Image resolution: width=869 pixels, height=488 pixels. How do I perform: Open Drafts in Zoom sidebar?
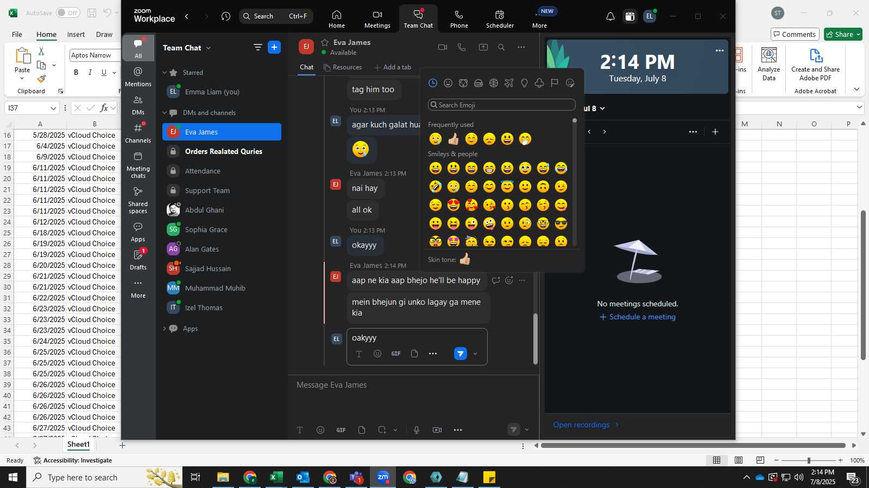pos(138,259)
